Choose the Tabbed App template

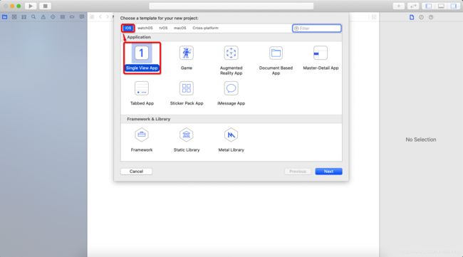tap(142, 93)
